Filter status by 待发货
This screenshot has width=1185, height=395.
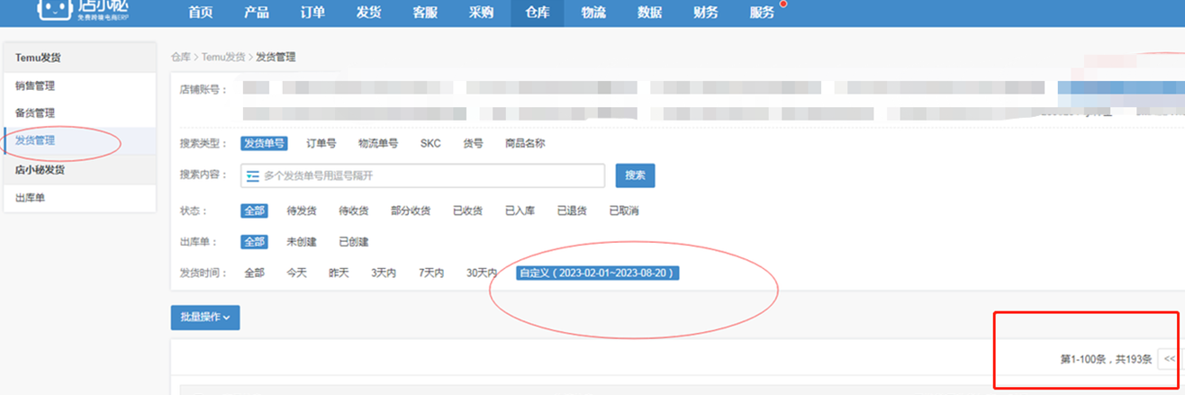tap(302, 211)
